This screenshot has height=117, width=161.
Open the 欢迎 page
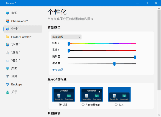click(x=23, y=13)
